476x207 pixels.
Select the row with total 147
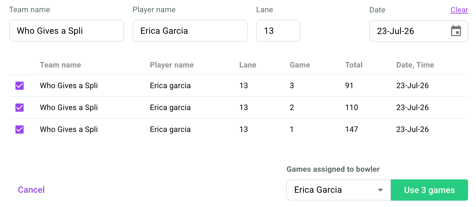tap(239, 129)
